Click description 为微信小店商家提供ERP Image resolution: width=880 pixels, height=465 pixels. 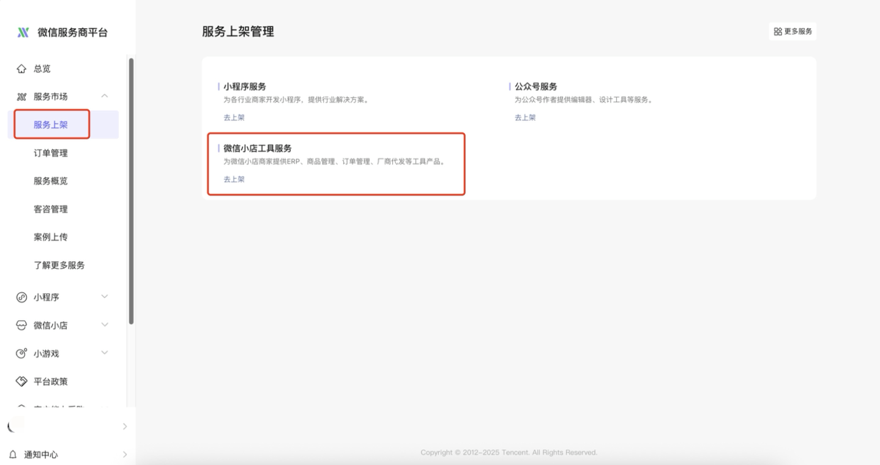(334, 162)
